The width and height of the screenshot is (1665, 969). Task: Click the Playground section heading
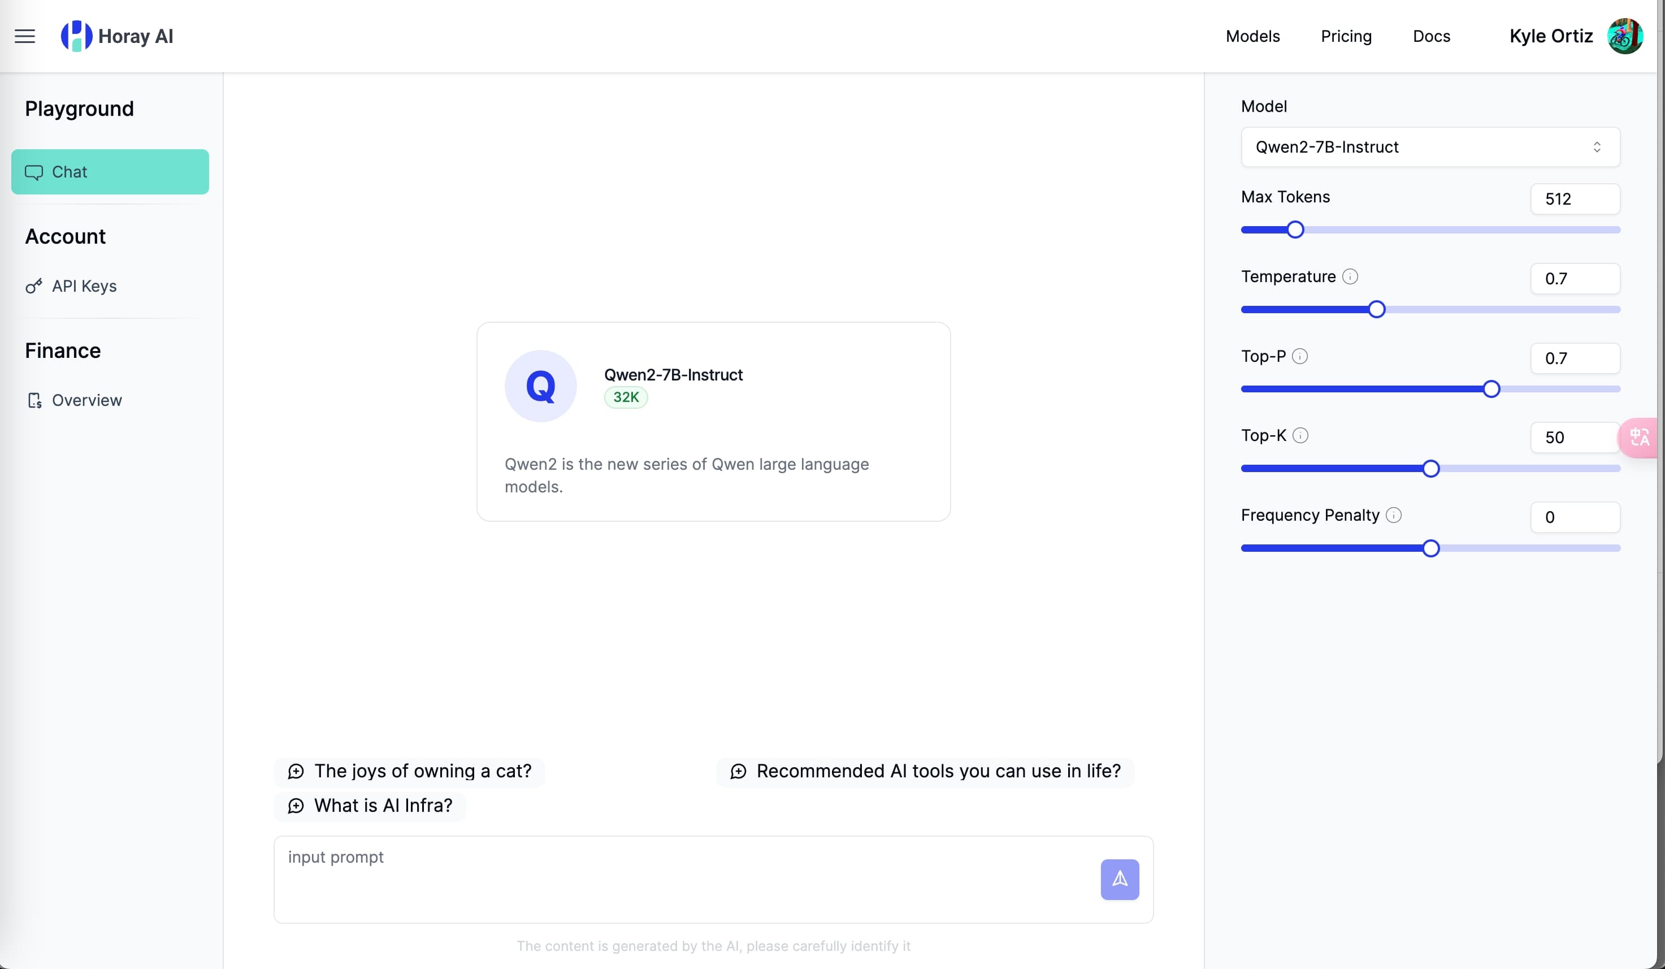tap(79, 109)
